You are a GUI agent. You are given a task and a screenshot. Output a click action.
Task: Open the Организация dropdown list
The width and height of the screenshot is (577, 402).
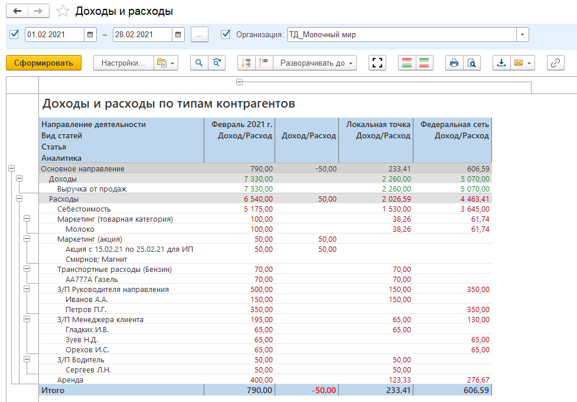point(522,34)
